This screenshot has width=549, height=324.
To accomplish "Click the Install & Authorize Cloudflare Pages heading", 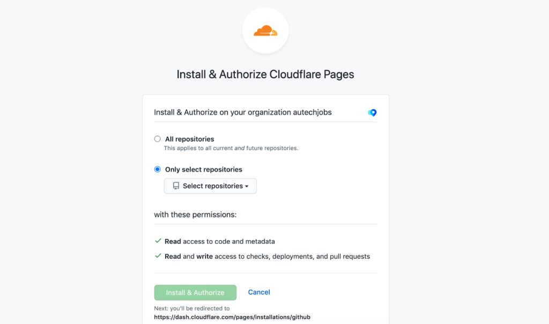I will [x=265, y=74].
